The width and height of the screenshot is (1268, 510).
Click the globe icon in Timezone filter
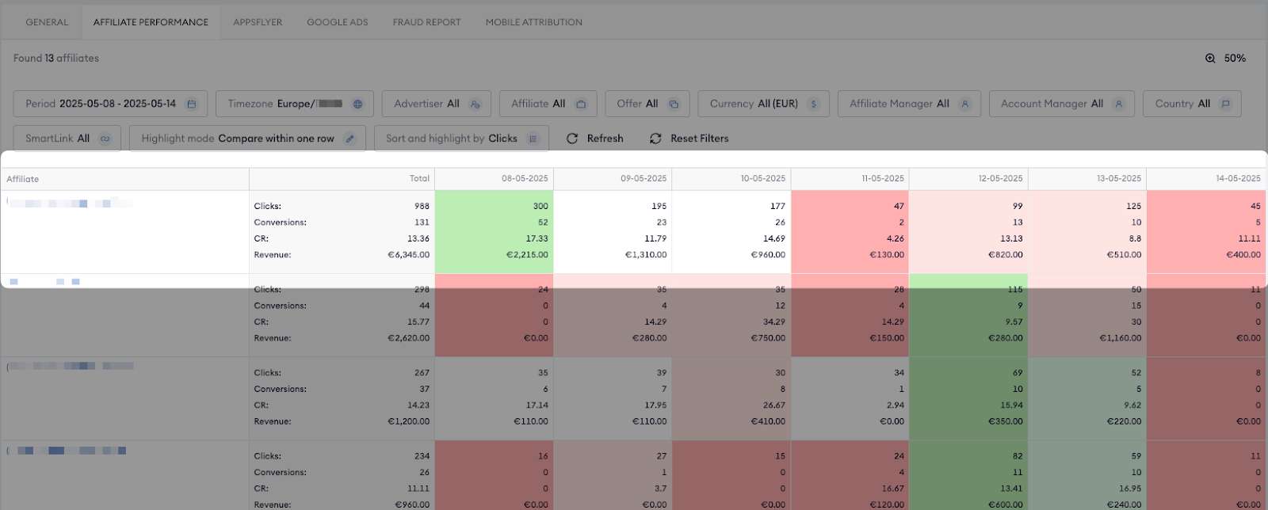[x=357, y=104]
